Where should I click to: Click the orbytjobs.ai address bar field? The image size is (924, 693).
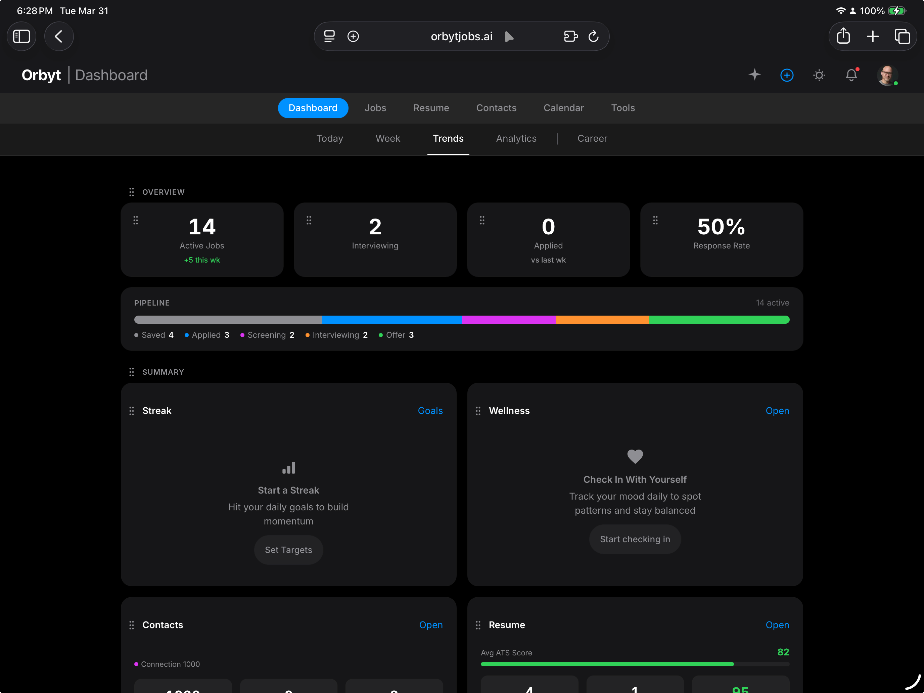point(461,36)
